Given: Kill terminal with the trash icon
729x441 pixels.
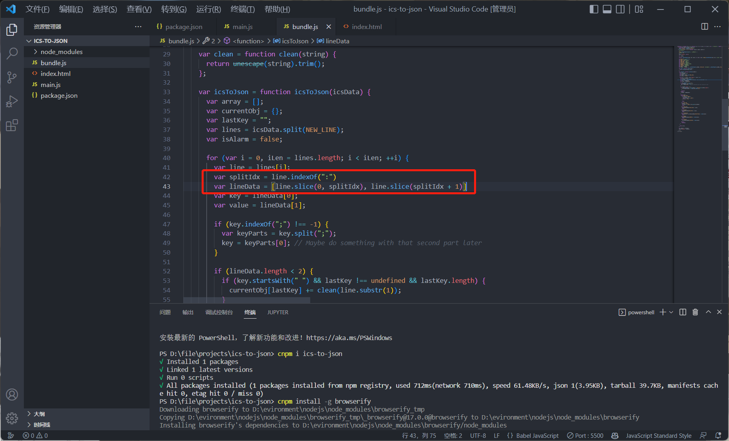Looking at the screenshot, I should click(x=695, y=312).
